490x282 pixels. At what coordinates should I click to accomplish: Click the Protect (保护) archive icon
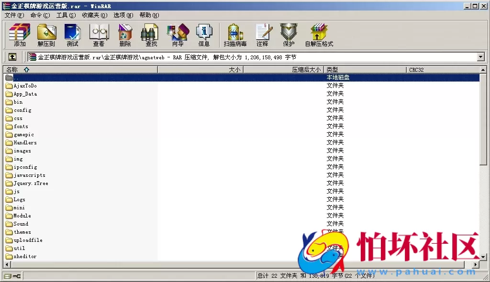coord(289,35)
